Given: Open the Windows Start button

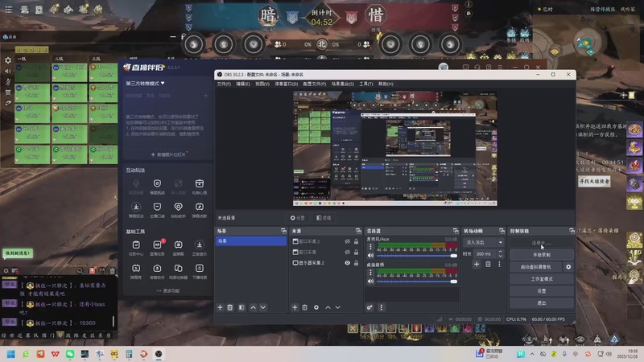Looking at the screenshot, I should click(x=11, y=354).
